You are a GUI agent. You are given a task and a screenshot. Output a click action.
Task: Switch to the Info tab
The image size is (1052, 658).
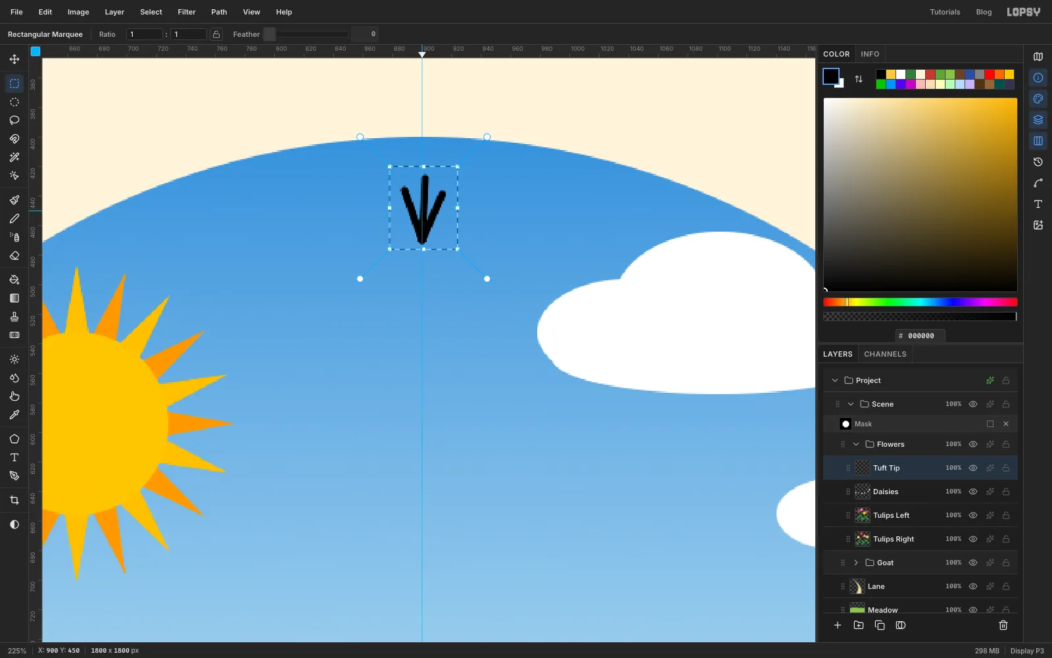click(x=870, y=54)
